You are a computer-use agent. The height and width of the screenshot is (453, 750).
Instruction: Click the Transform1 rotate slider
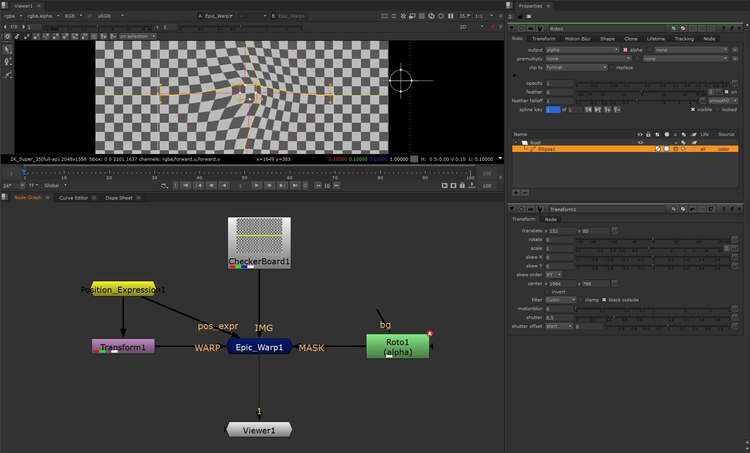click(653, 239)
